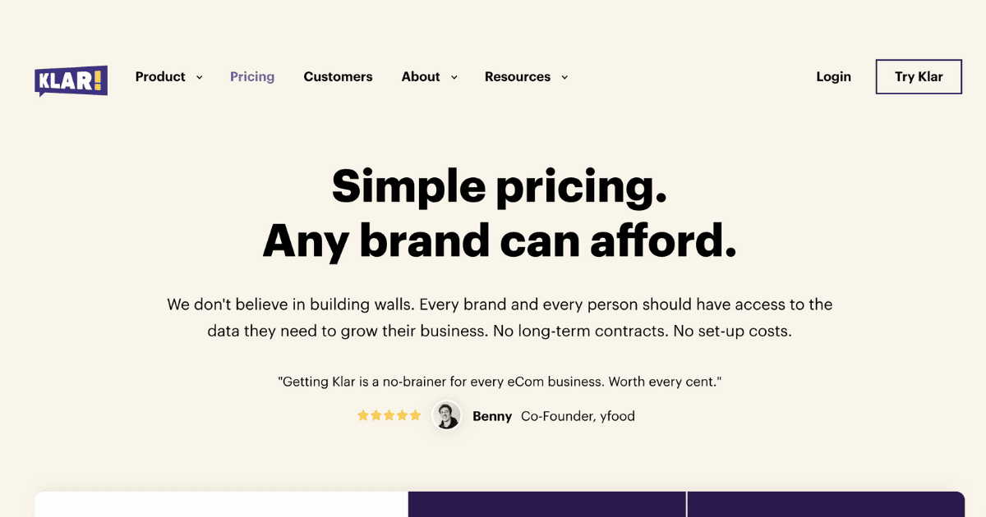
Task: Expand the Product dropdown chevron
Action: coord(199,77)
